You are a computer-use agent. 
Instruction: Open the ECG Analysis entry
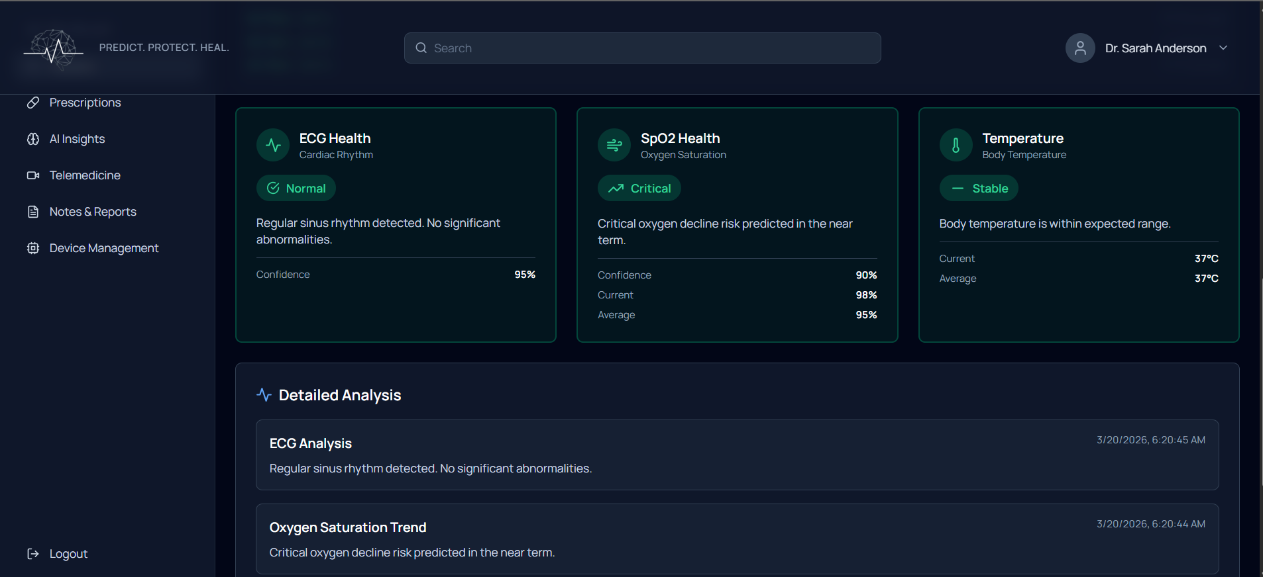pos(737,455)
